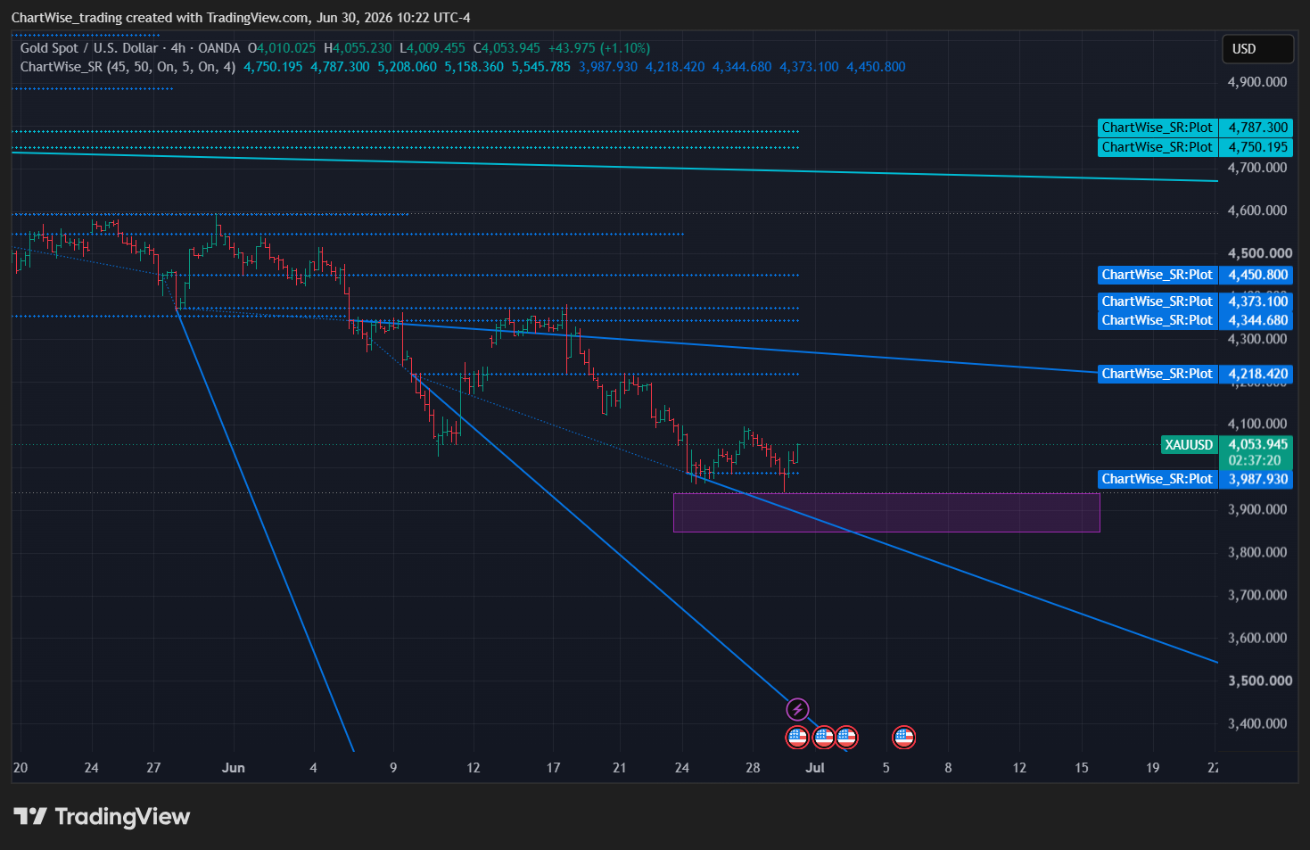This screenshot has height=850, width=1310.
Task: Click the high value H4,055.230 in the legend
Action: tap(358, 48)
